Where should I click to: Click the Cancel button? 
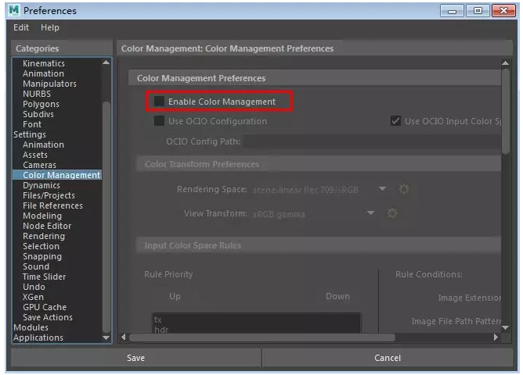(x=388, y=358)
